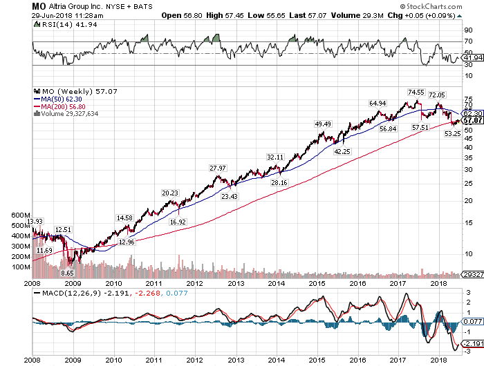Click the 57.51 low price label
The image size is (484, 366).
[x=420, y=127]
